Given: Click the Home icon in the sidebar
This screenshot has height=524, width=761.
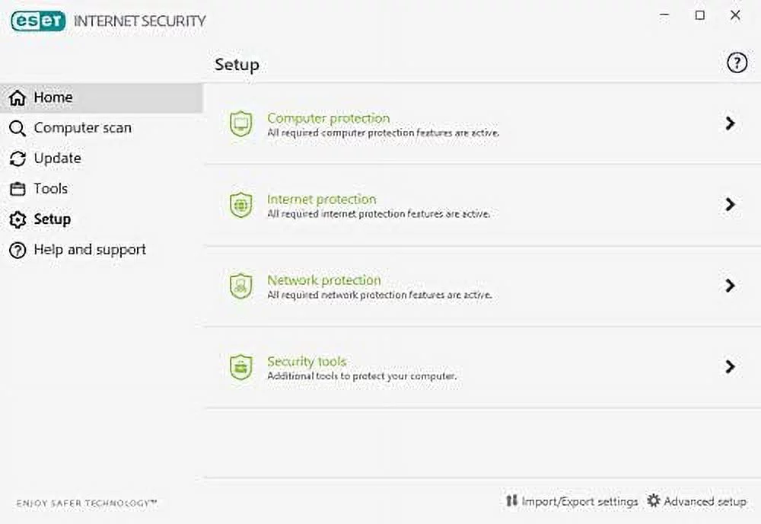Looking at the screenshot, I should (x=17, y=97).
